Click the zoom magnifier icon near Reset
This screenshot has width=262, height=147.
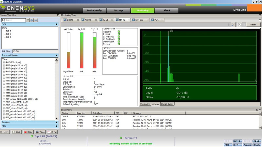pos(240,24)
